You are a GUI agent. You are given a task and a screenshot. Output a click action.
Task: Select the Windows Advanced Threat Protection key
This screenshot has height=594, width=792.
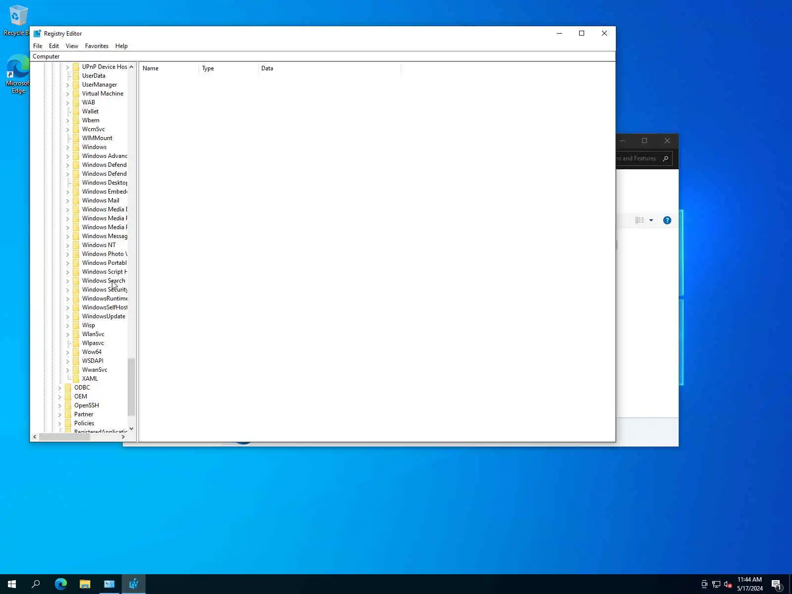tap(104, 156)
